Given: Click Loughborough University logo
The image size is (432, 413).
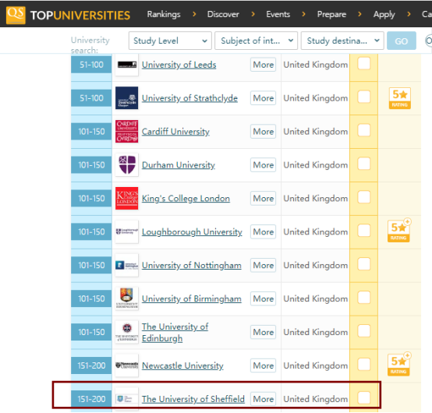Looking at the screenshot, I should pyautogui.click(x=127, y=231).
